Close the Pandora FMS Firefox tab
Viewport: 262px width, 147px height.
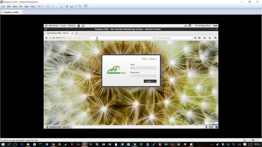point(72,33)
